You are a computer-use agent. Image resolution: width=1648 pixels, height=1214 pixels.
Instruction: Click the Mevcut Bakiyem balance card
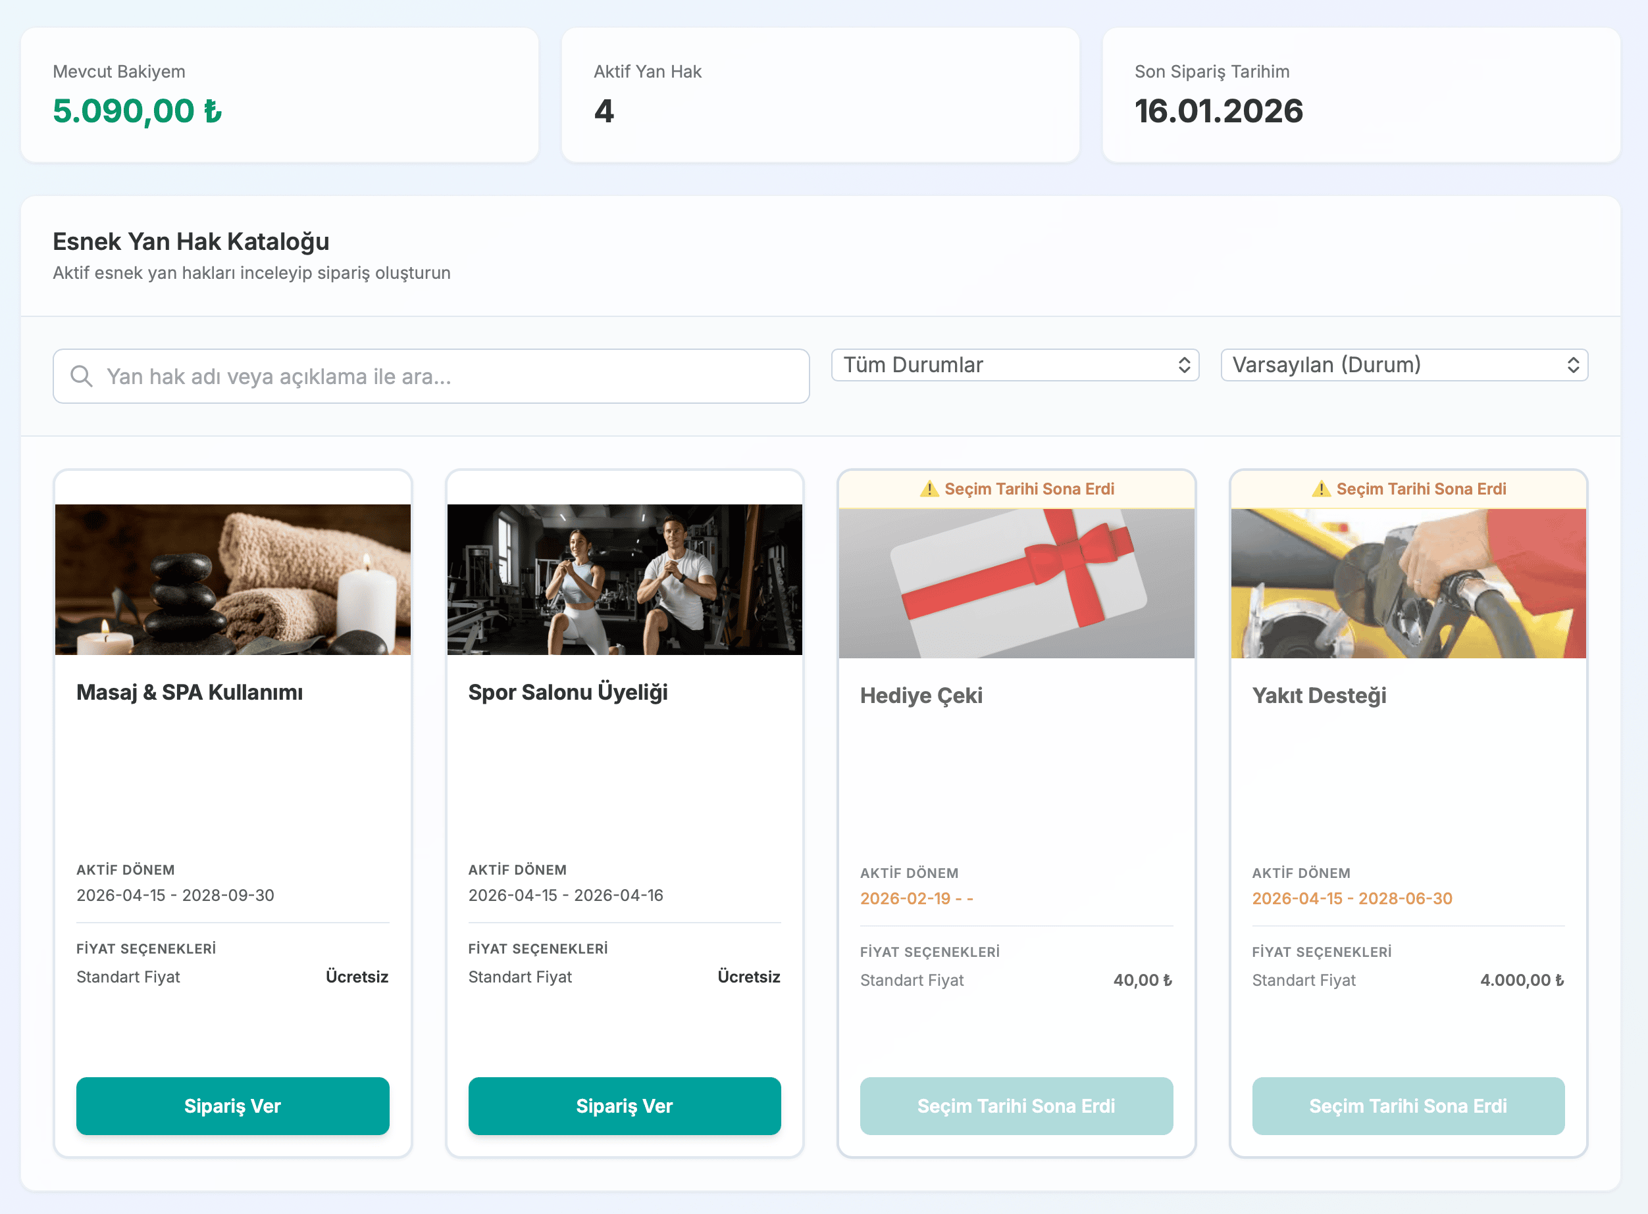tap(280, 95)
